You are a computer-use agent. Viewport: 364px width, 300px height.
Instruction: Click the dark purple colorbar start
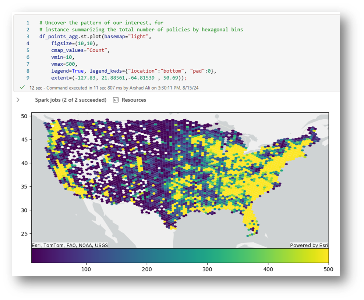click(36, 256)
